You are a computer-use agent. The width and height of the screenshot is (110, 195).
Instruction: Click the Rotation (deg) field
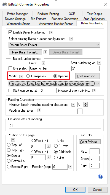60,167
